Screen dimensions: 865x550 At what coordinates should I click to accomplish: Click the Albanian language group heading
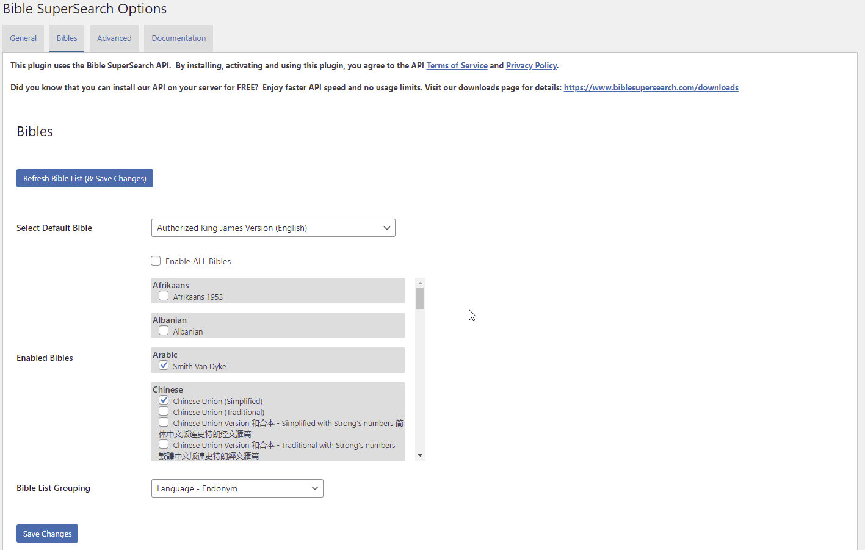(x=170, y=320)
